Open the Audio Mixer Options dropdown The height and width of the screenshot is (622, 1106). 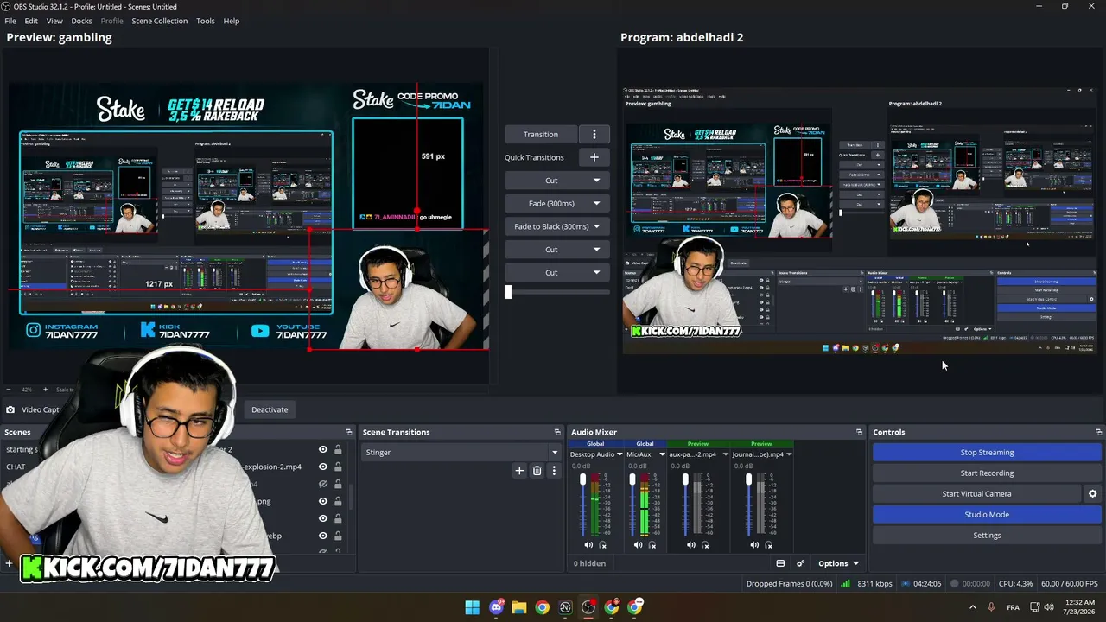click(x=838, y=563)
